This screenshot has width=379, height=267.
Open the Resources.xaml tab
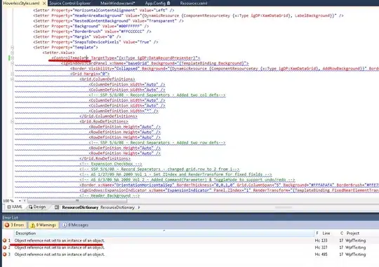point(194,4)
